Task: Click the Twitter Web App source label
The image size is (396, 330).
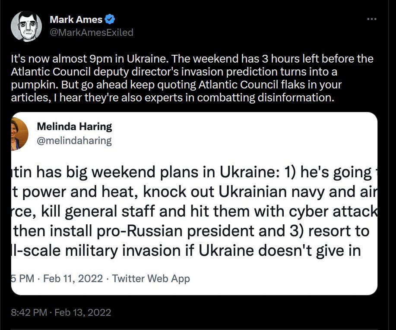Action: [151, 279]
